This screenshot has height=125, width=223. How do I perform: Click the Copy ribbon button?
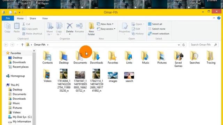[x=7, y=28]
